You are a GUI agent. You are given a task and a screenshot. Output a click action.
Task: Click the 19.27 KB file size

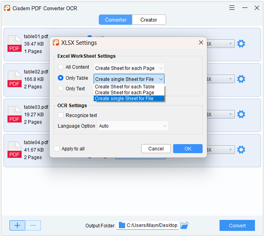34,115
